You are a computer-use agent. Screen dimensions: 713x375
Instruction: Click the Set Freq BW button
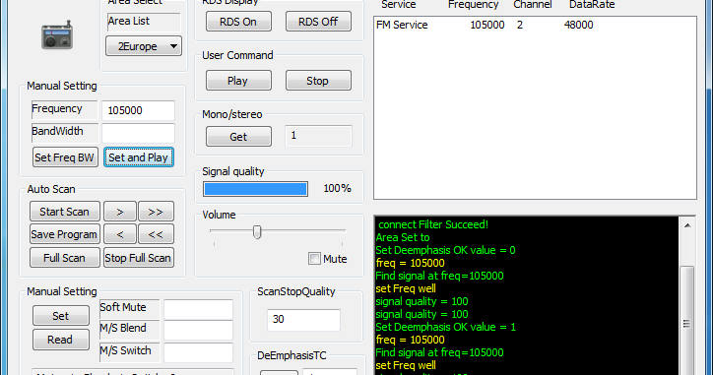tap(65, 157)
